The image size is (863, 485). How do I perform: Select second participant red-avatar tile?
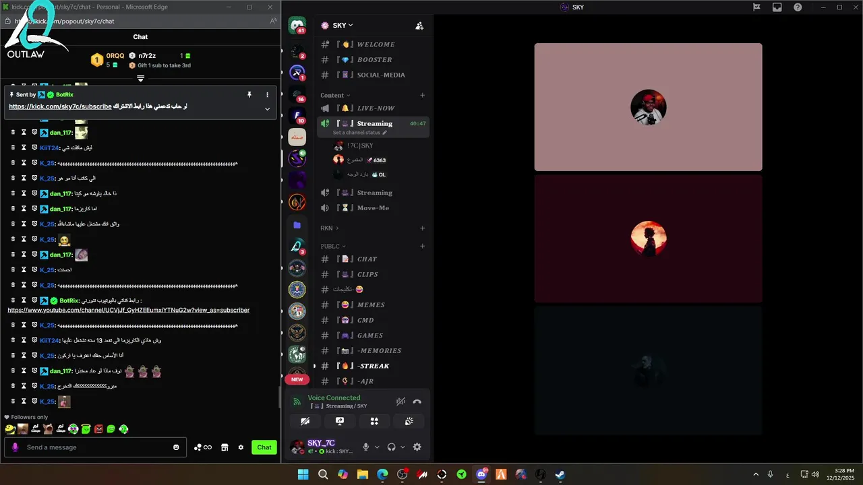(x=649, y=238)
